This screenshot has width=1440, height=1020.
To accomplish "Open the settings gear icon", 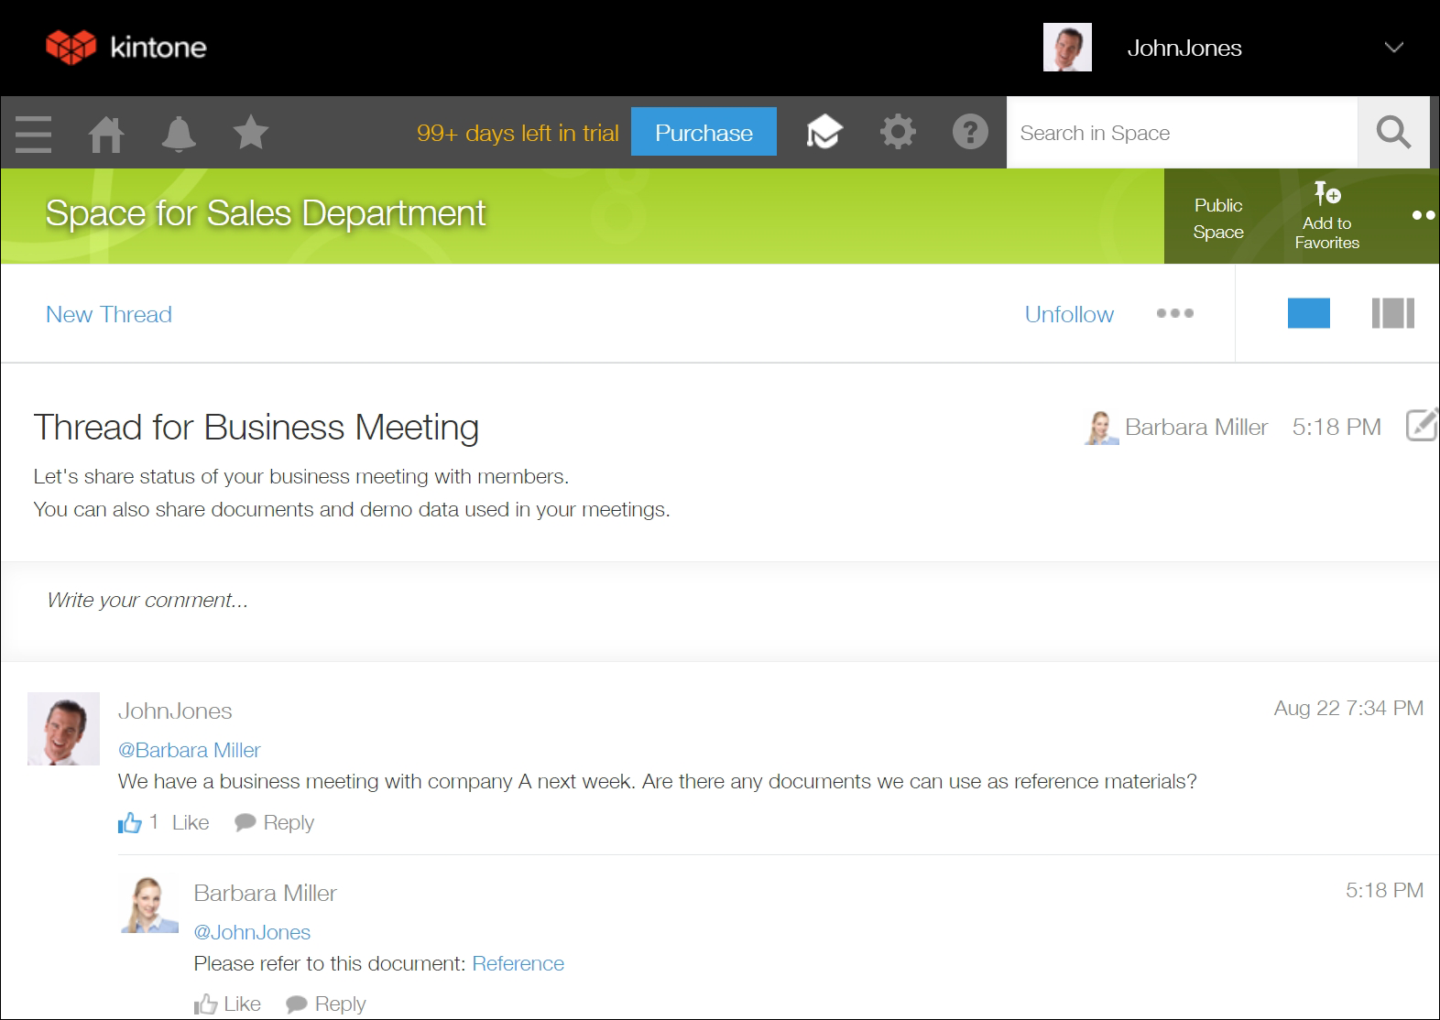I will click(898, 133).
